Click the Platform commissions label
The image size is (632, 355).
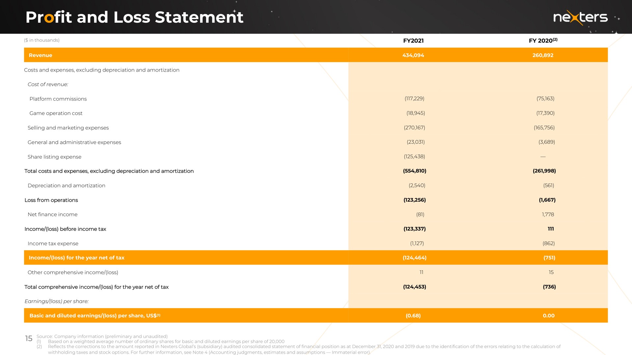[58, 99]
